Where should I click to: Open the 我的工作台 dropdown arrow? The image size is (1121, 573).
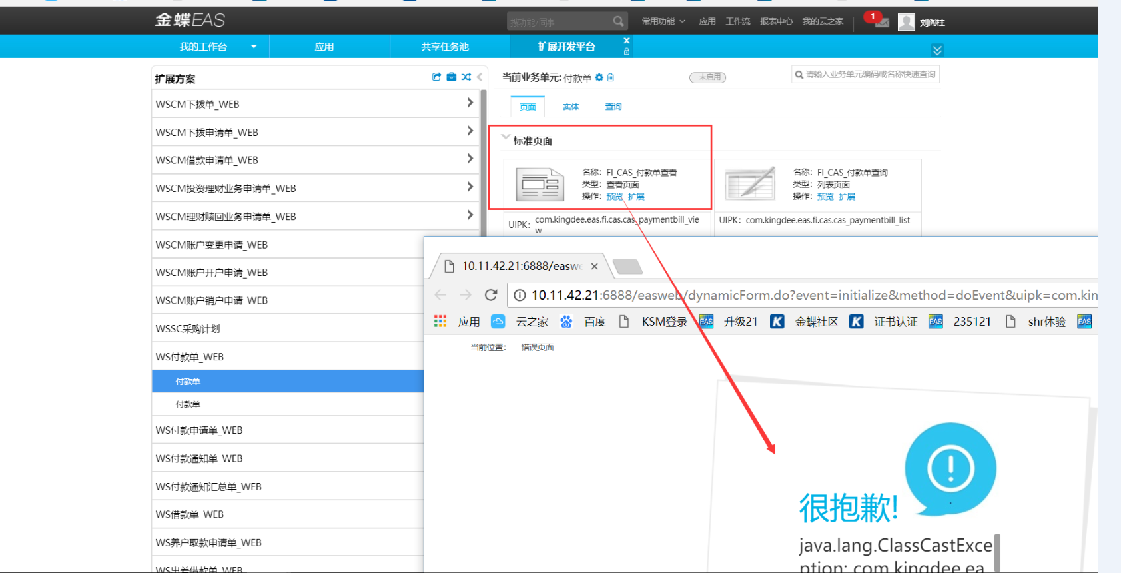pyautogui.click(x=254, y=47)
